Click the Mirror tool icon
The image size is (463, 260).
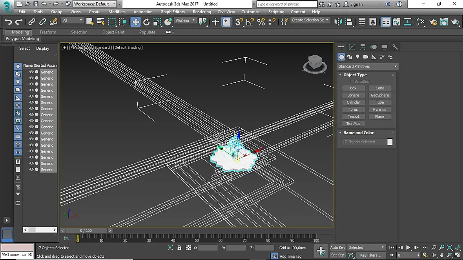point(338,22)
